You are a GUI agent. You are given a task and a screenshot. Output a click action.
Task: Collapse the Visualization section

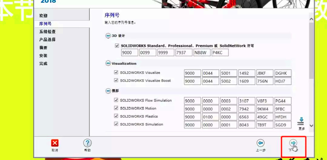(108, 64)
